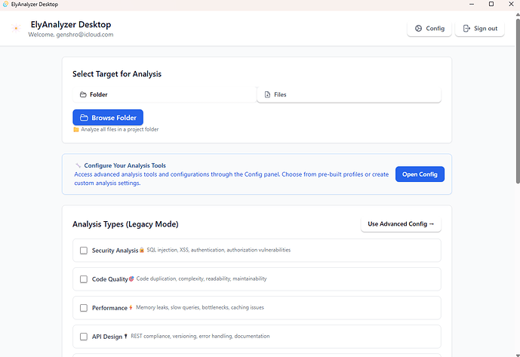Enable the Security Analysis checkbox
The image size is (520, 357).
pos(84,251)
